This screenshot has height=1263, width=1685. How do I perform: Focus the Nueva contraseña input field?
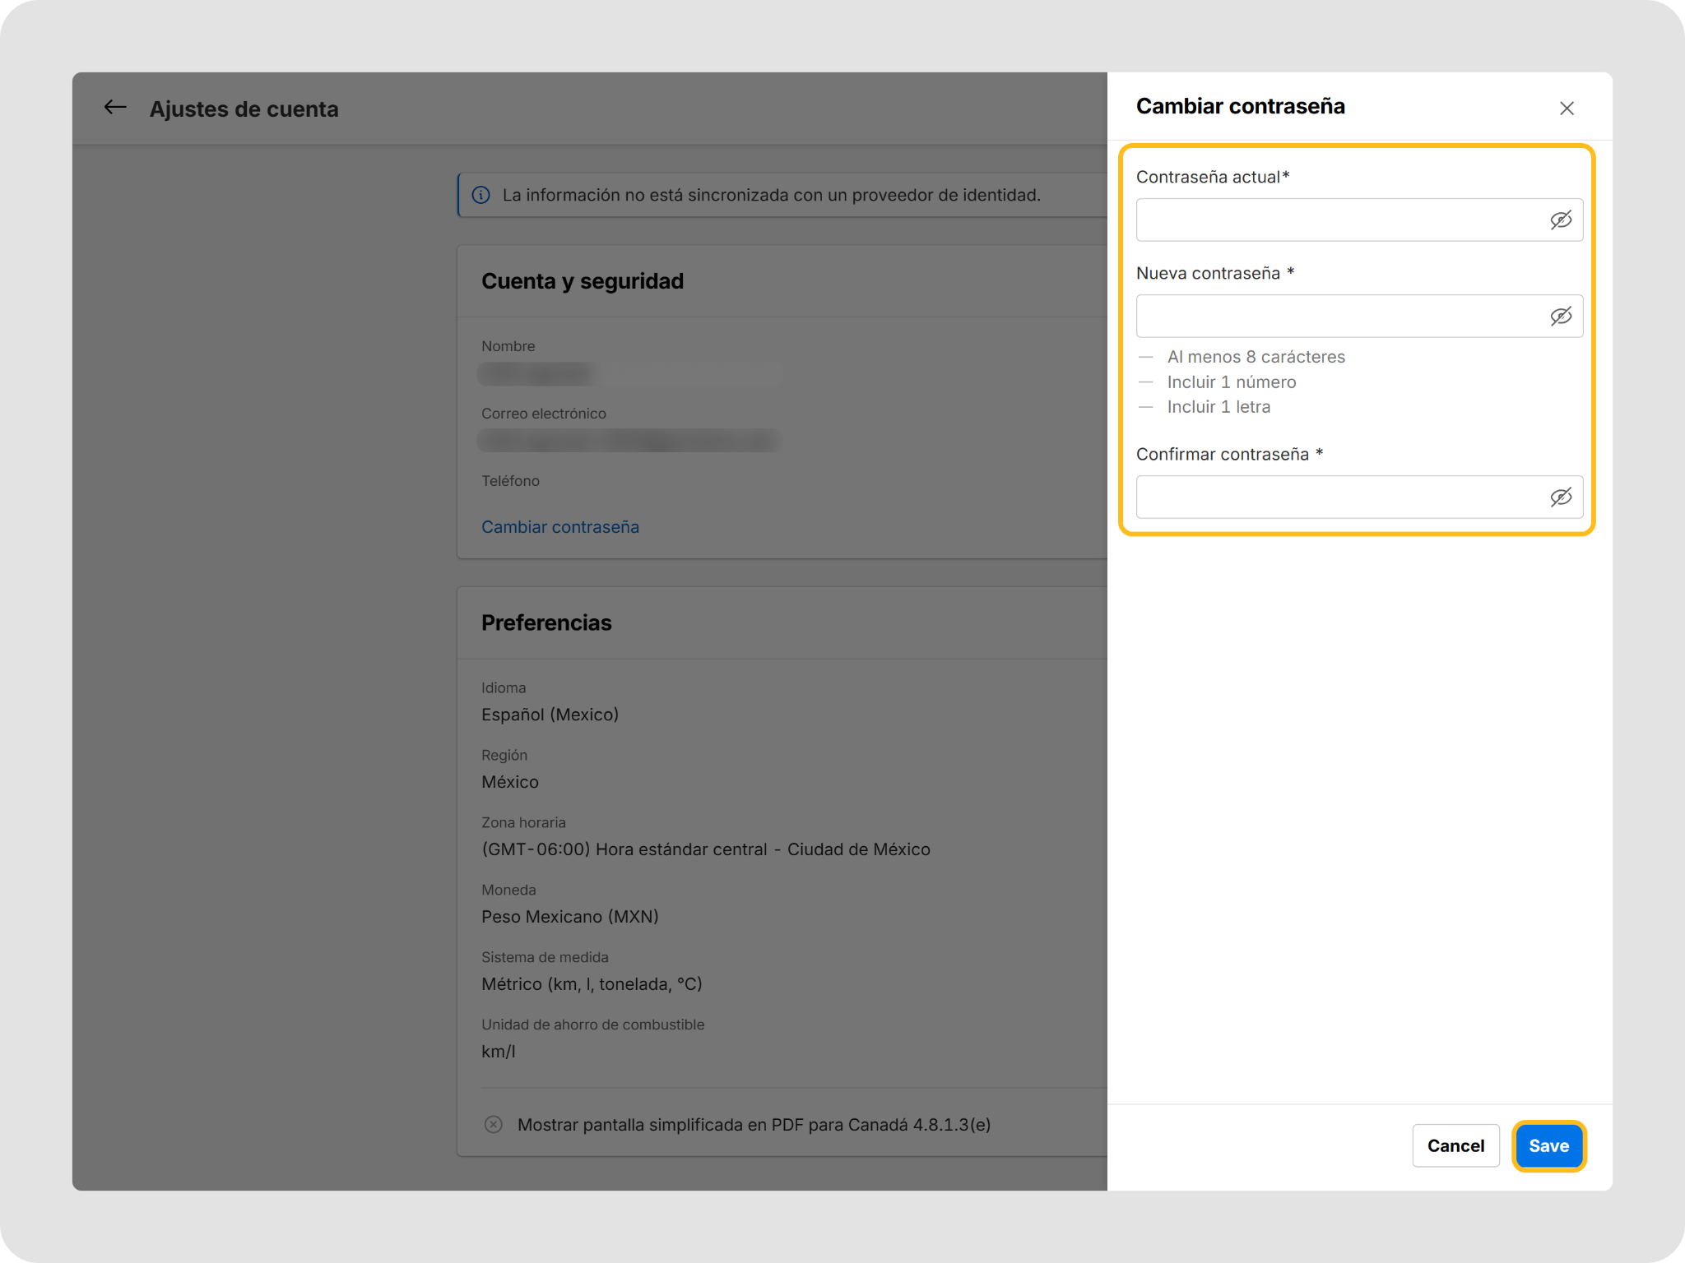point(1359,316)
